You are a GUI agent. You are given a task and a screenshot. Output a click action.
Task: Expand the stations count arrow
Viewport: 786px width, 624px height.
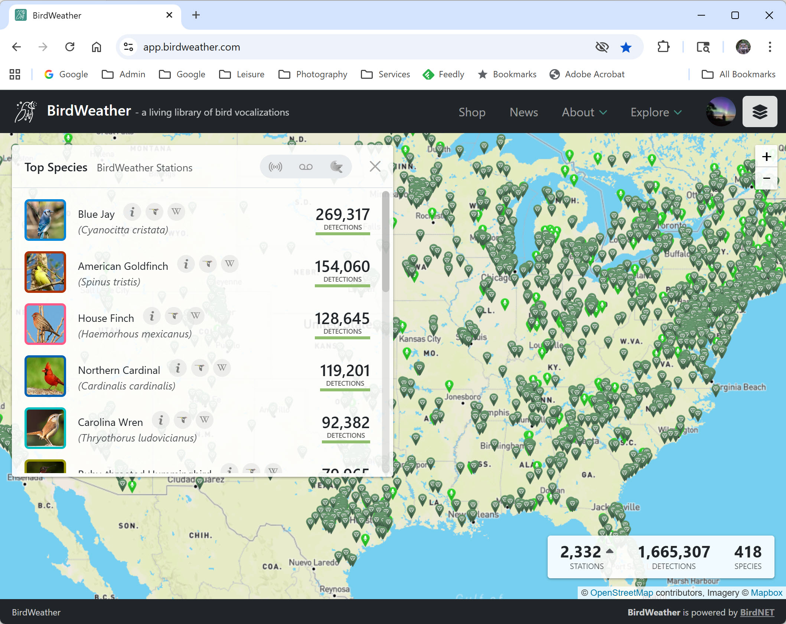[610, 551]
